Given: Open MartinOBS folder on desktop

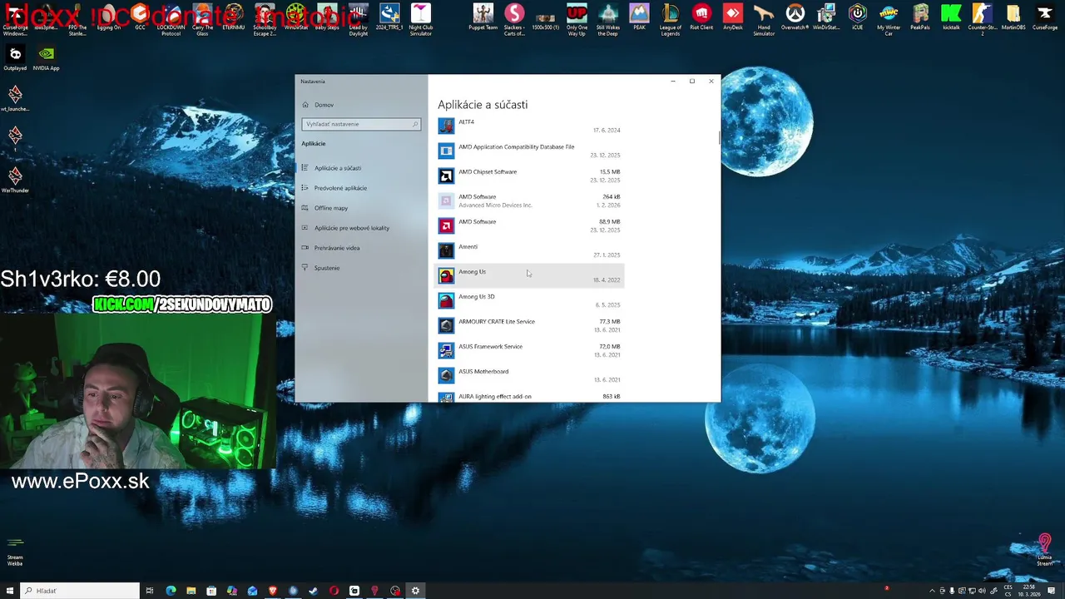Looking at the screenshot, I should tap(1013, 17).
